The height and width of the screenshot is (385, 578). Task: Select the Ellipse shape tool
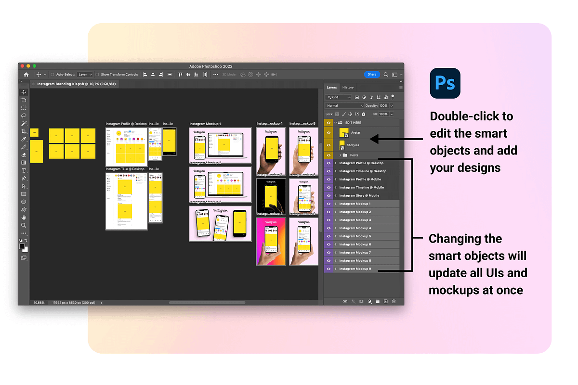tap(24, 202)
